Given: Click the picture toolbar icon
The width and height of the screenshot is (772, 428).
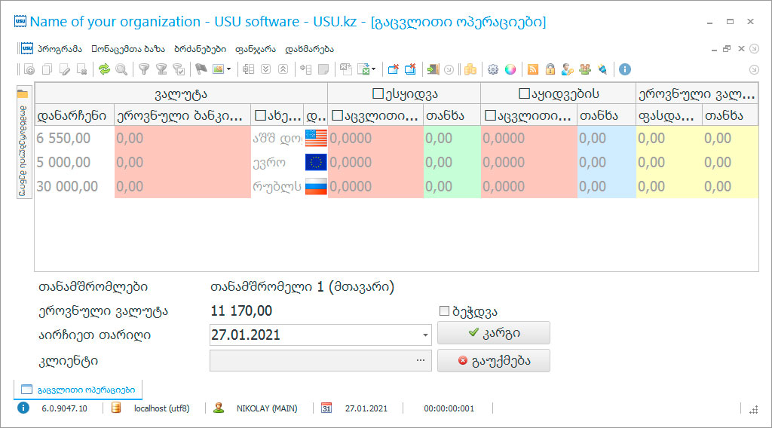Looking at the screenshot, I should tap(218, 69).
